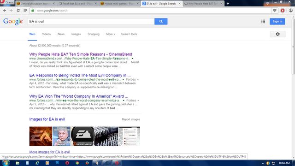This screenshot has width=295, height=166.
Task: Open Opera Speed Dial grid icon
Action: click(25, 11)
